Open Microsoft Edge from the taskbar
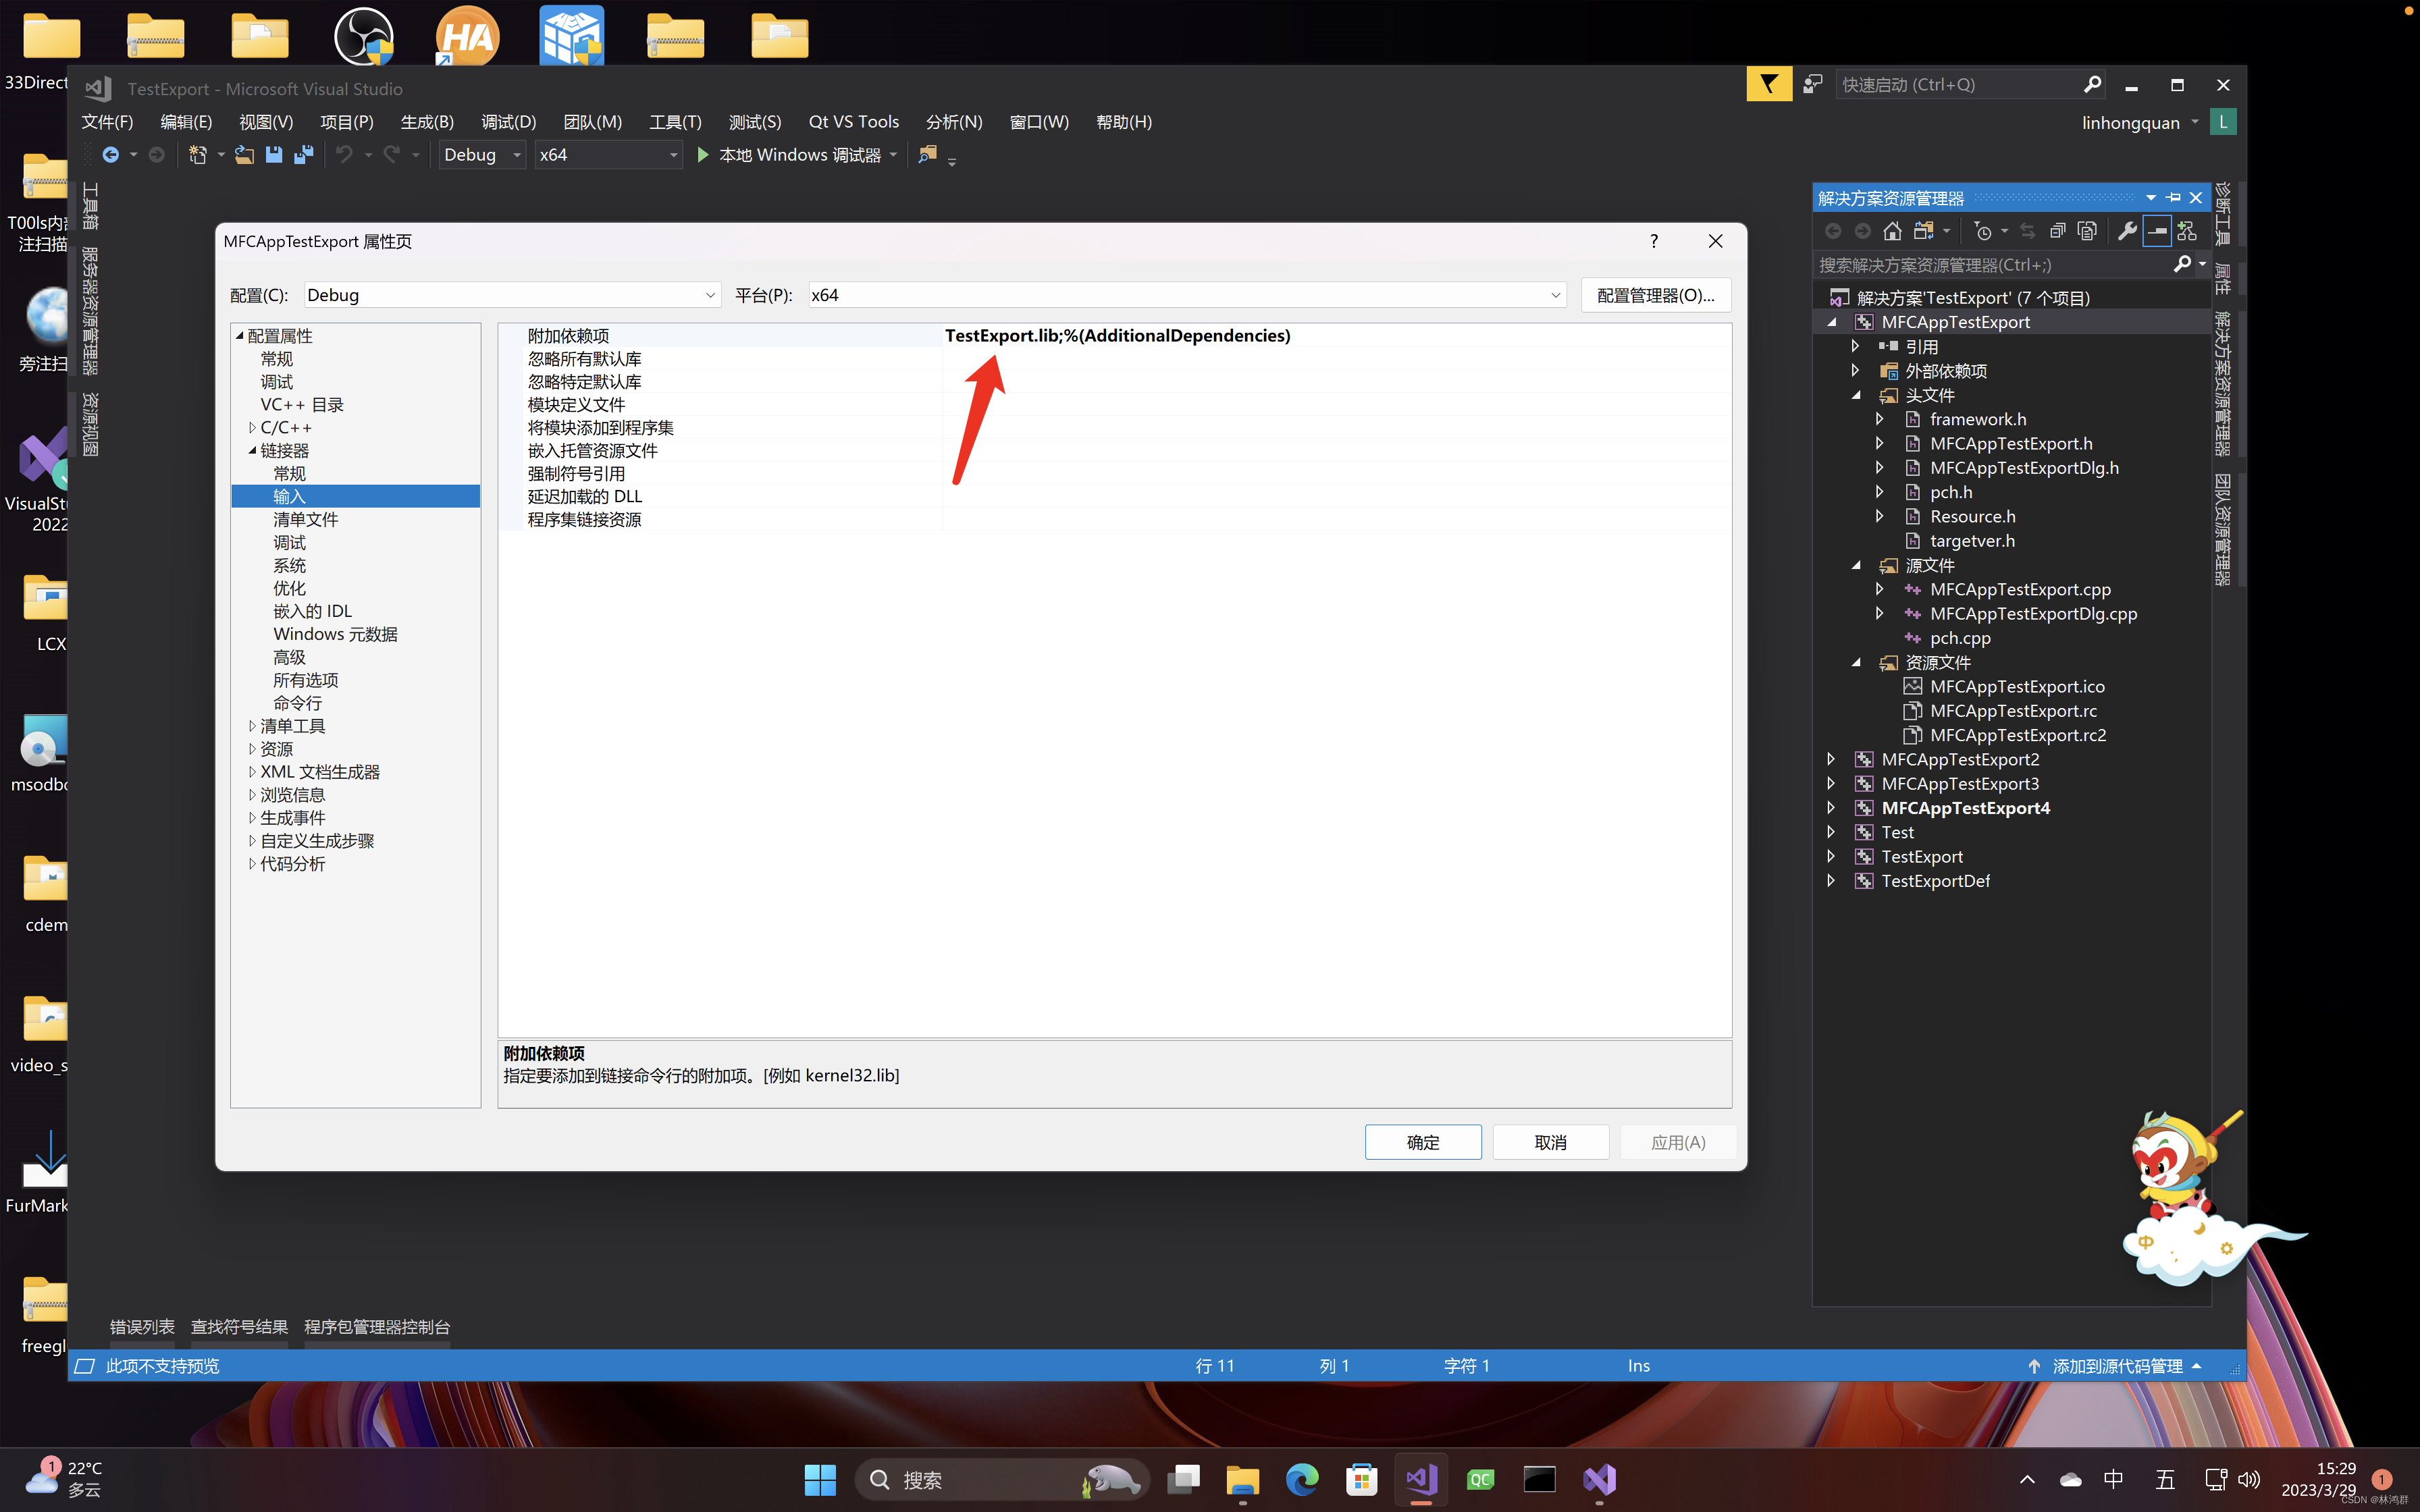Image resolution: width=2420 pixels, height=1512 pixels. tap(1302, 1479)
